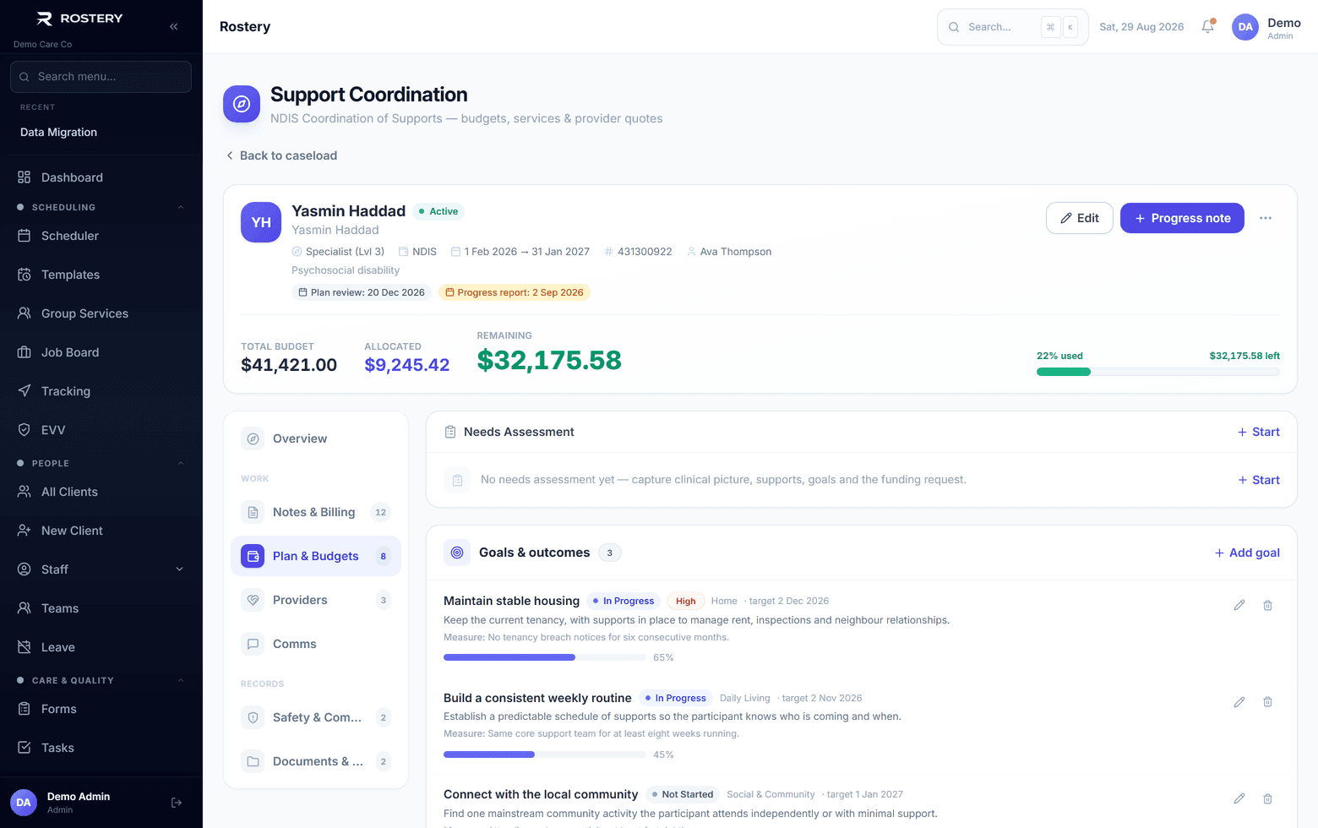This screenshot has width=1318, height=828.
Task: Open the three-dot more options menu
Action: pos(1266,218)
